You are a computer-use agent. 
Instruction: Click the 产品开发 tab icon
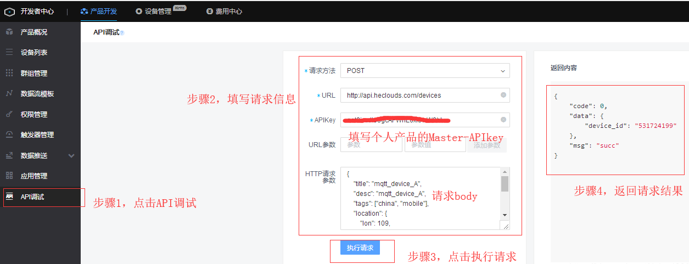[x=84, y=11]
